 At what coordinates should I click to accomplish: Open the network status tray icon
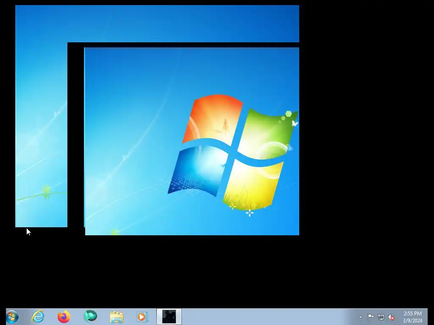coord(381,317)
